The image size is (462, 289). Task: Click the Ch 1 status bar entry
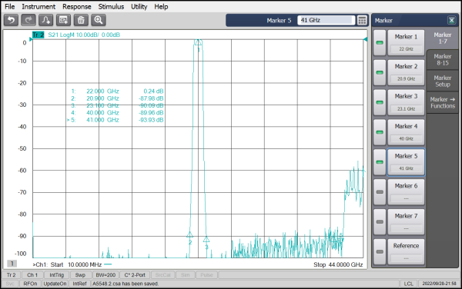click(x=32, y=275)
